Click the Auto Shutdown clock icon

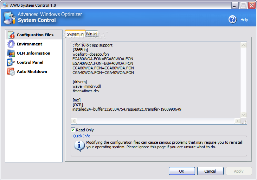coord(11,72)
